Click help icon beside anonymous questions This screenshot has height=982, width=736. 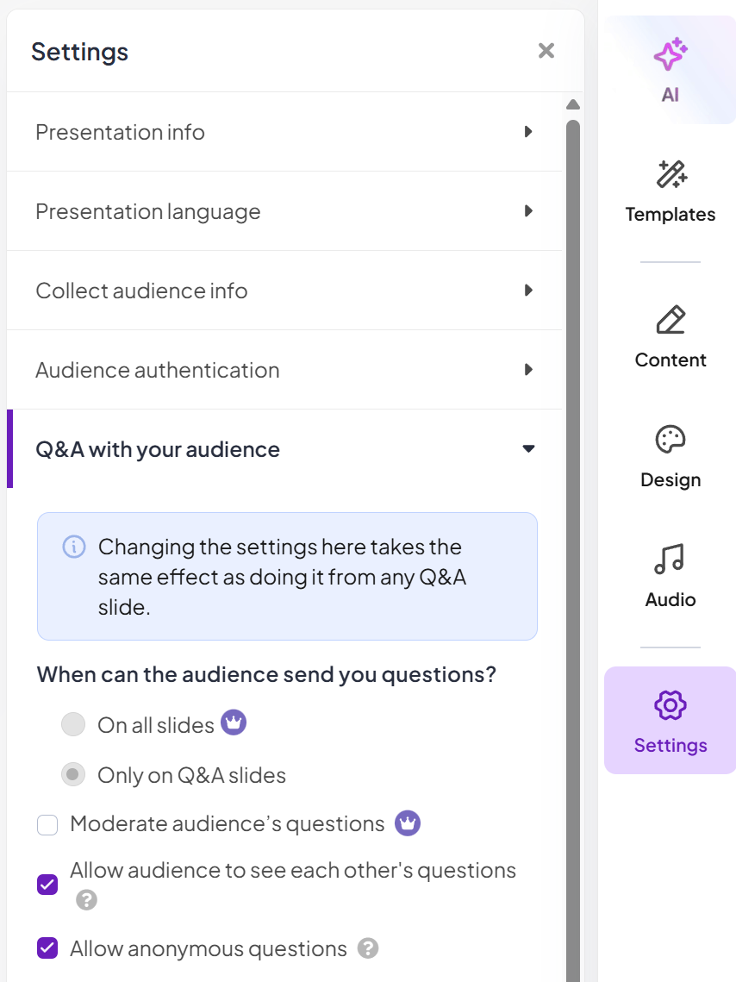coord(368,948)
